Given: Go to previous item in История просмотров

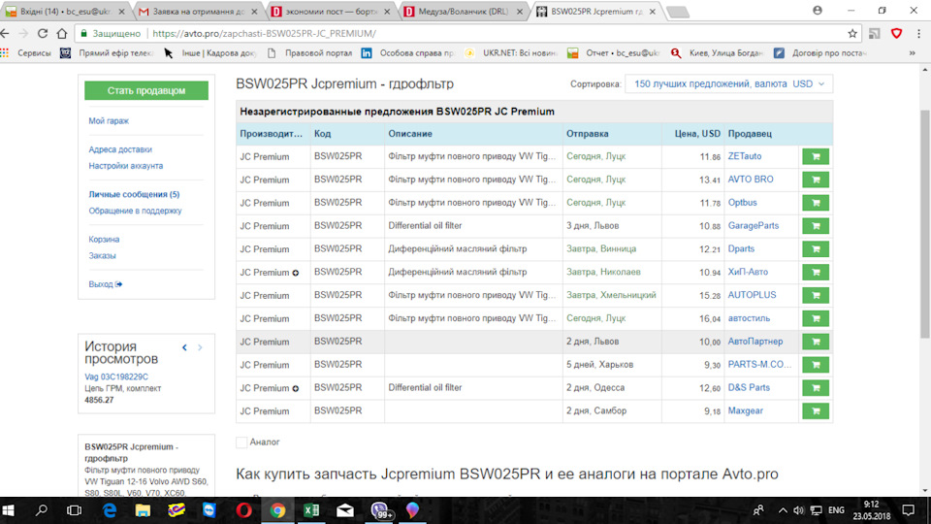Looking at the screenshot, I should tap(184, 347).
